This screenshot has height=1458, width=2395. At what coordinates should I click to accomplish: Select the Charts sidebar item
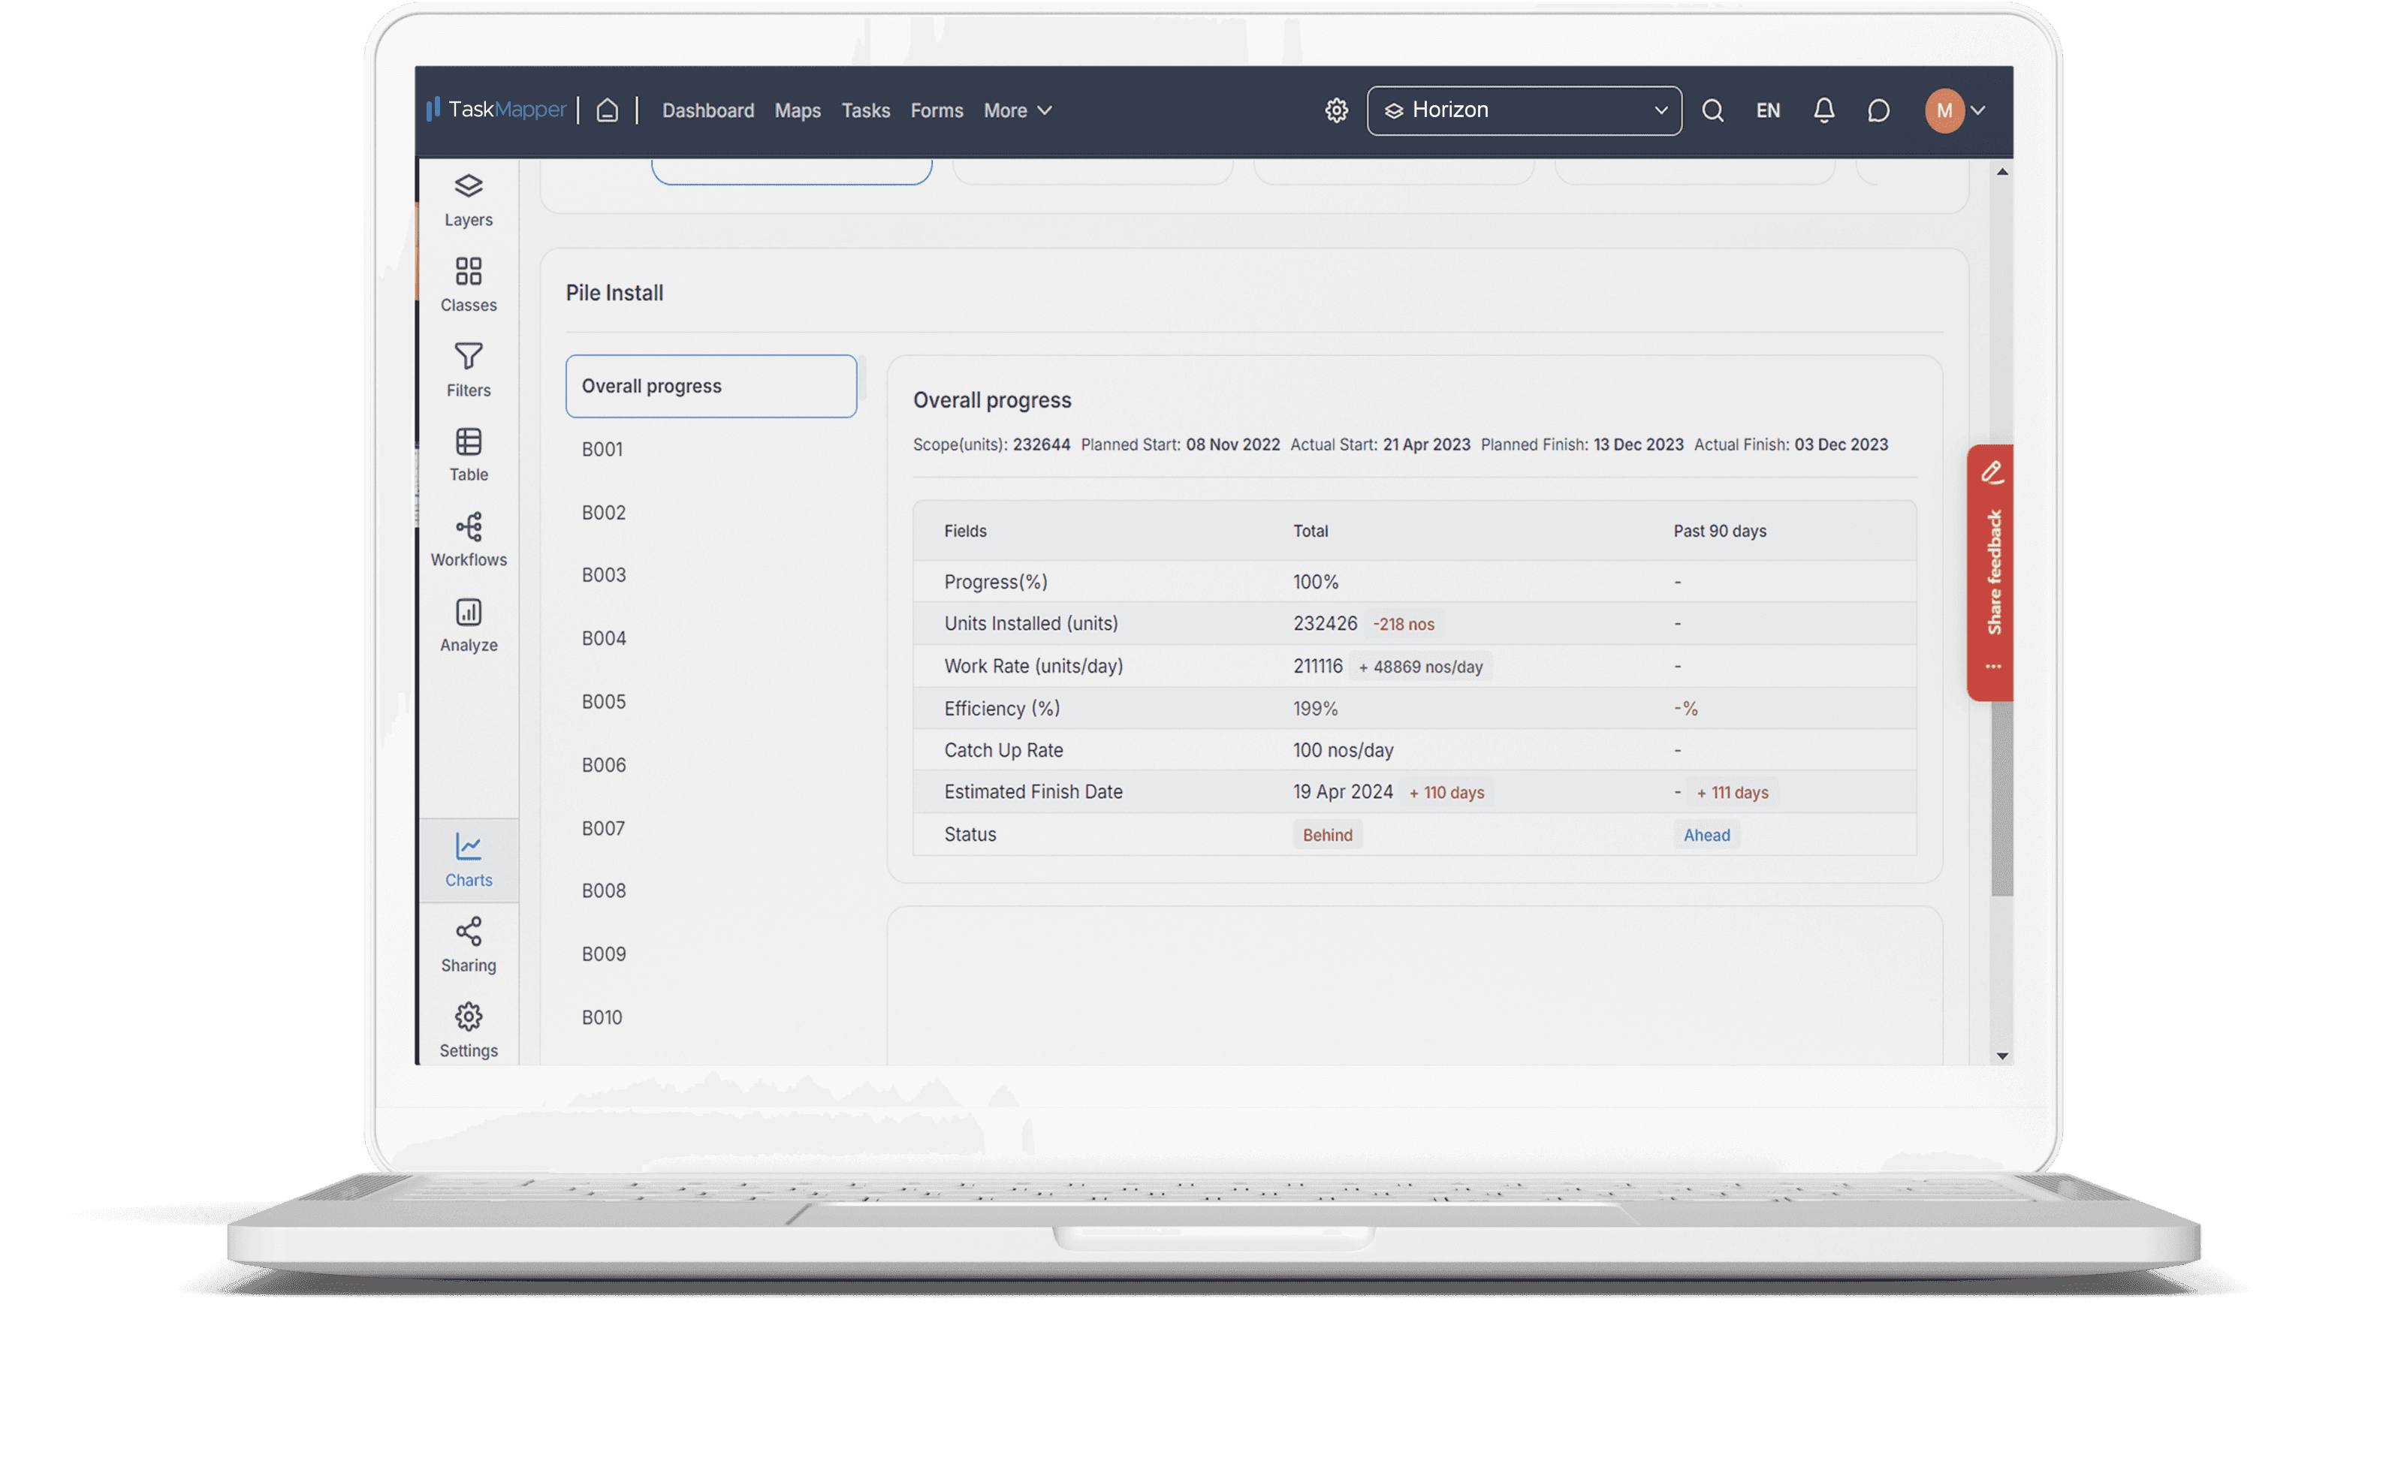[469, 861]
